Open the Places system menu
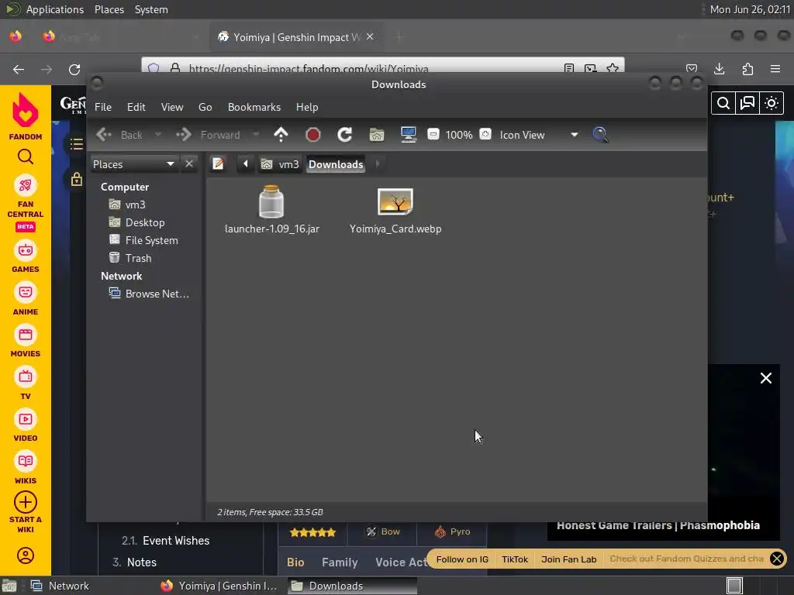 pyautogui.click(x=109, y=9)
